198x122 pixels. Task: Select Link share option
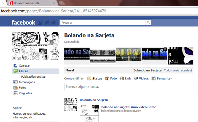128,78
